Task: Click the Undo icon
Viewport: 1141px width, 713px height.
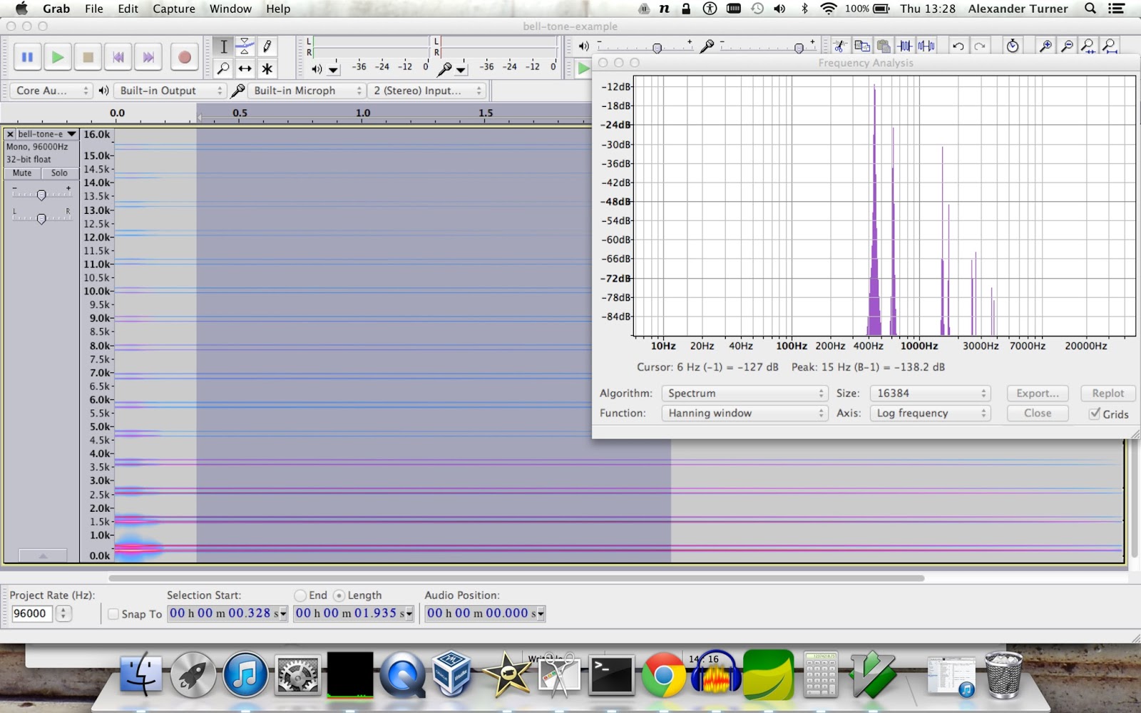Action: click(957, 45)
